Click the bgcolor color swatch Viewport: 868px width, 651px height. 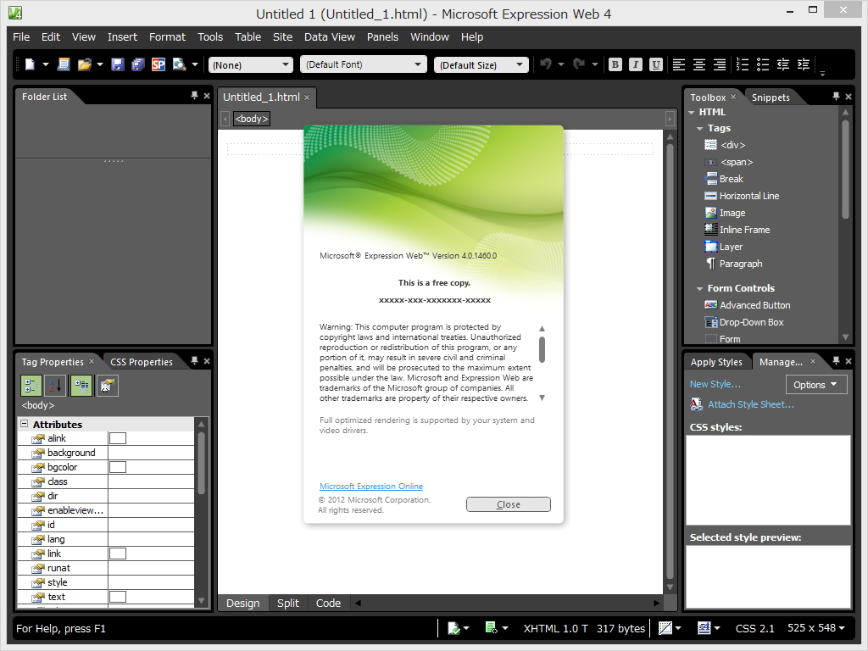117,467
